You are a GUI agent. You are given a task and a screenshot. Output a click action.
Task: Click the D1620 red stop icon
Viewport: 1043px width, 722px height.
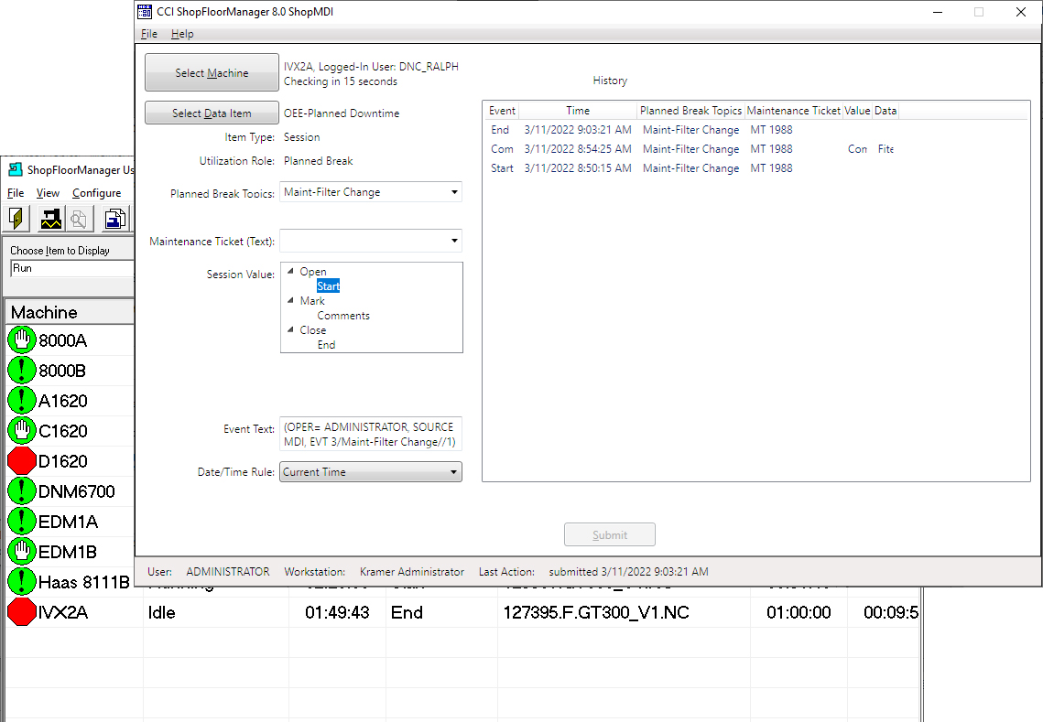click(x=22, y=460)
